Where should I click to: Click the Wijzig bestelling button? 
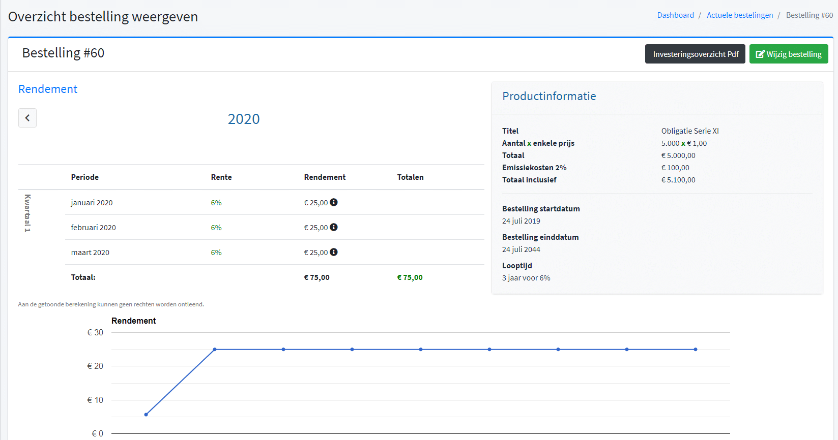(789, 54)
